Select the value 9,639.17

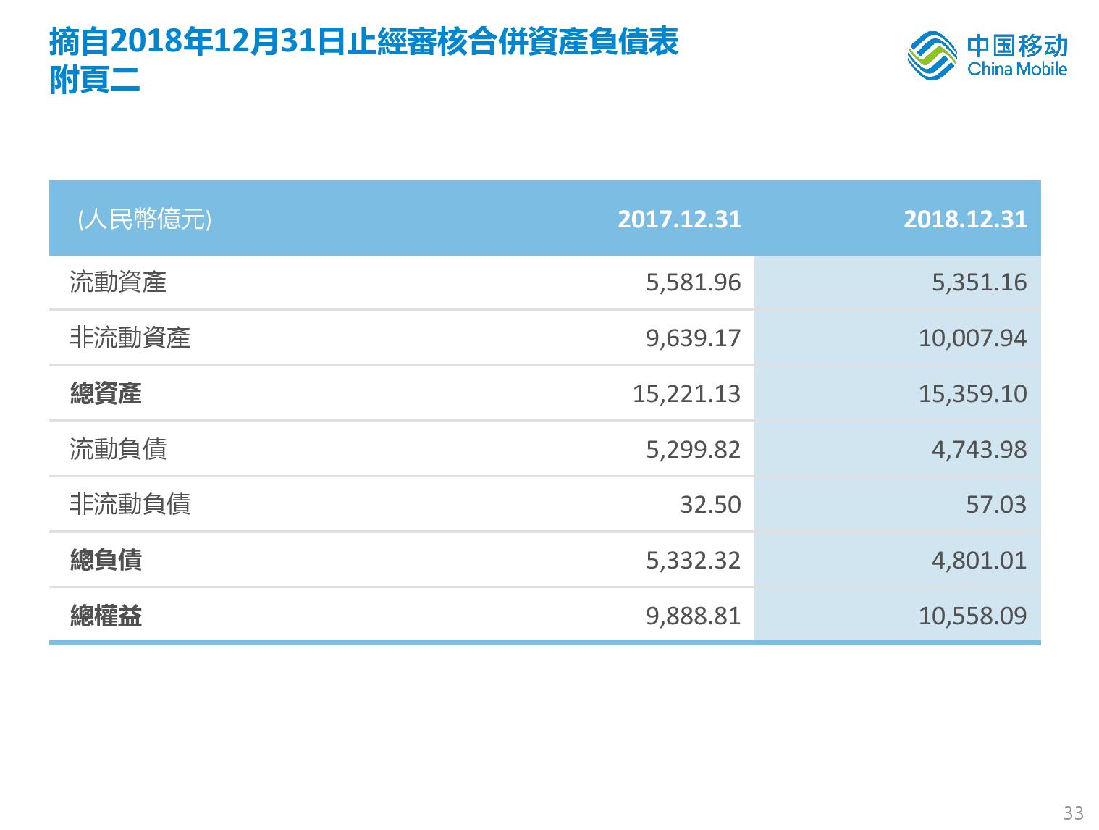point(694,338)
